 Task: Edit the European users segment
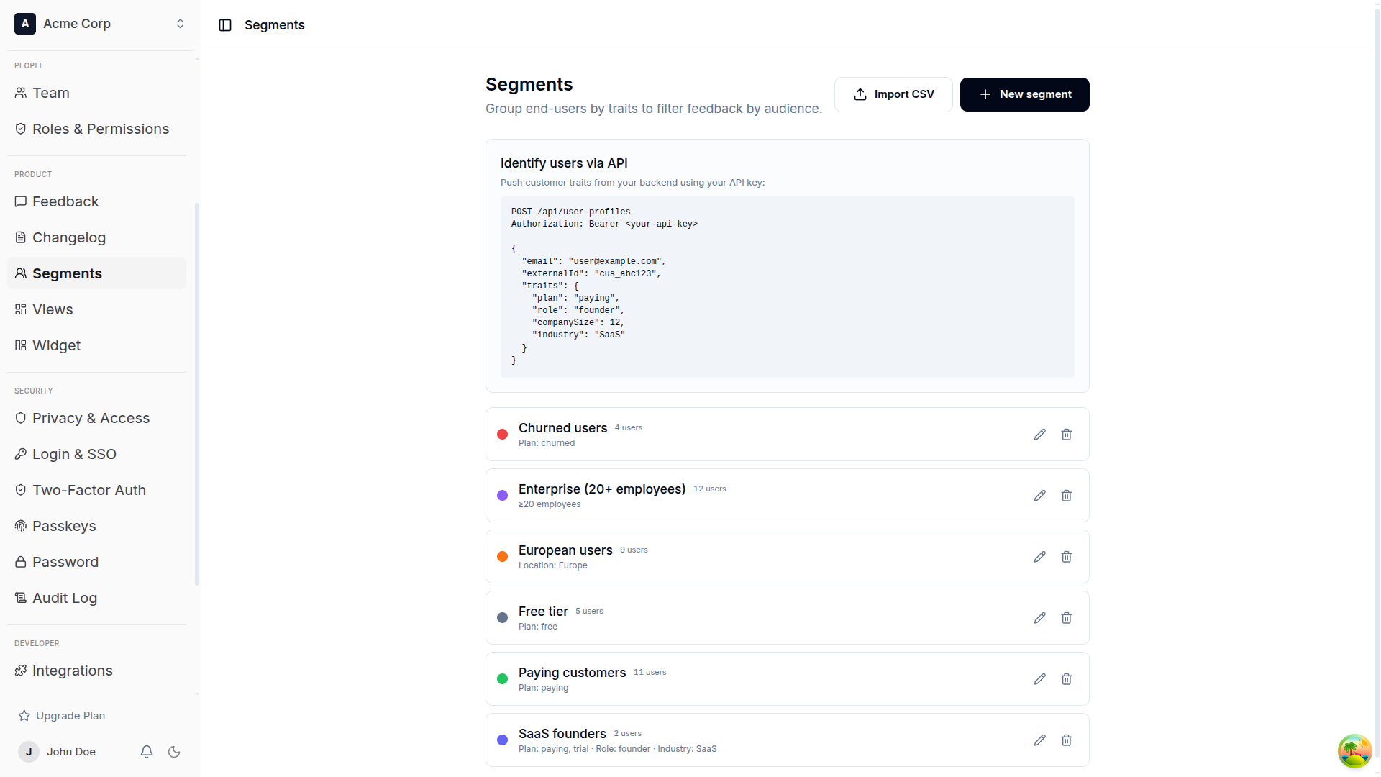1039,557
